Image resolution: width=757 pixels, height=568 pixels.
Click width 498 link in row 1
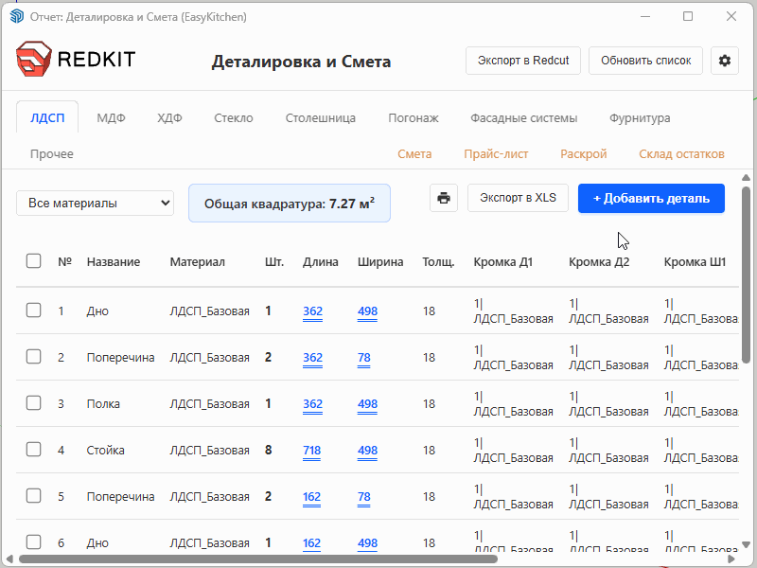[367, 311]
